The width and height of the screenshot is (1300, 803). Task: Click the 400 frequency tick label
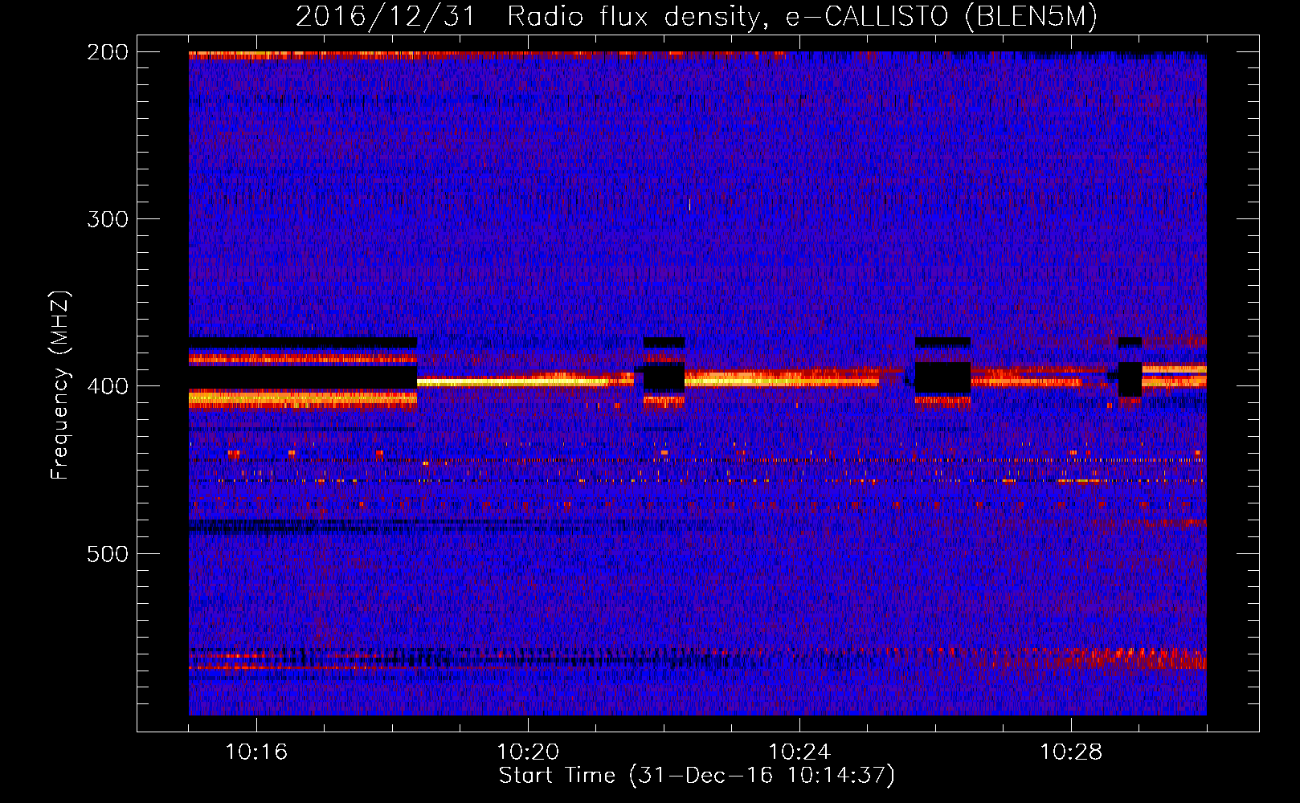(x=108, y=386)
